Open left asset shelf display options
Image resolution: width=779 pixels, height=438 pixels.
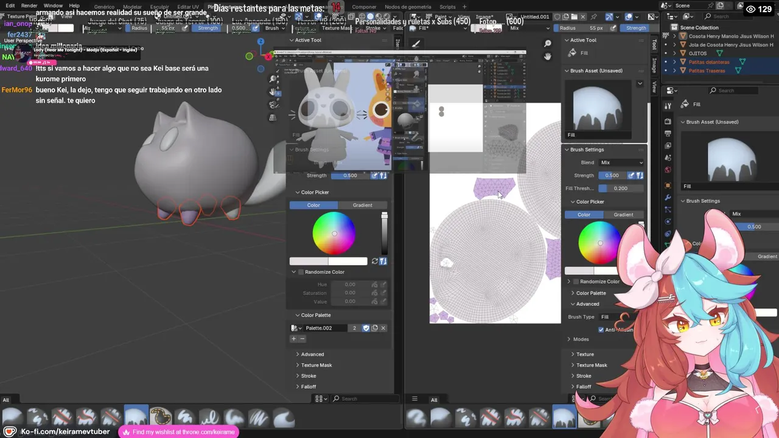tap(321, 398)
